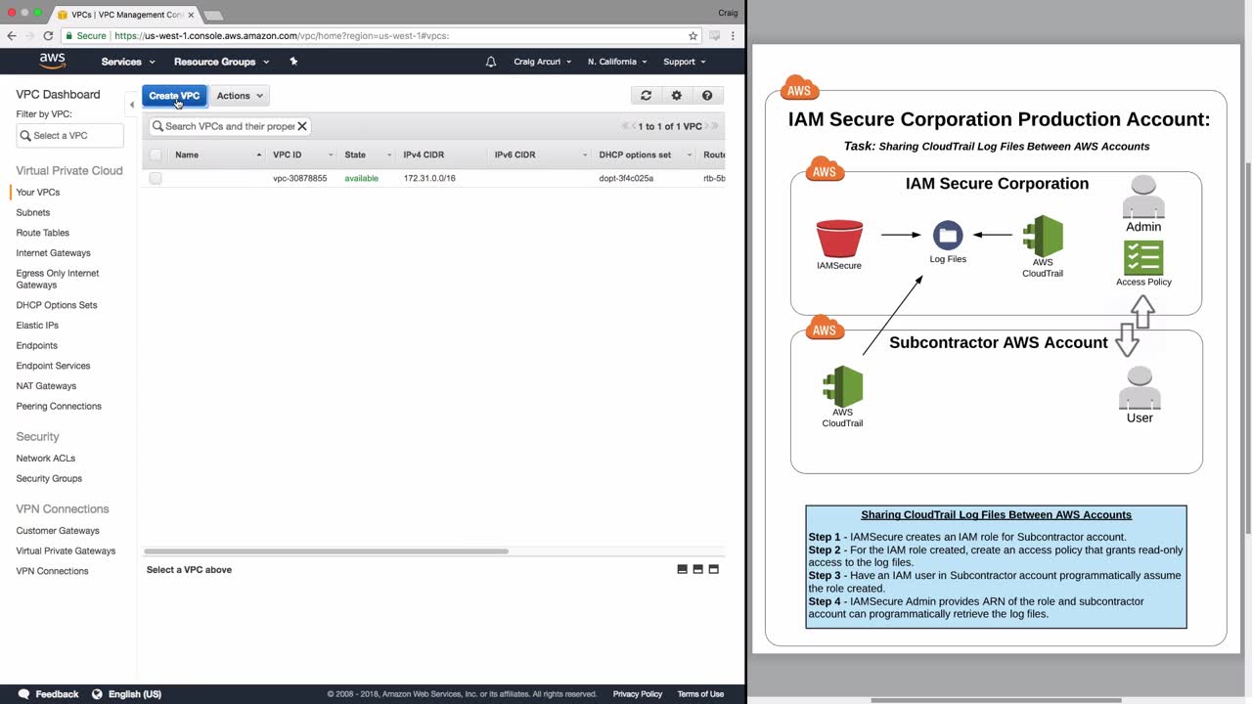The width and height of the screenshot is (1252, 704).
Task: Reload the page in the browser
Action: [47, 36]
